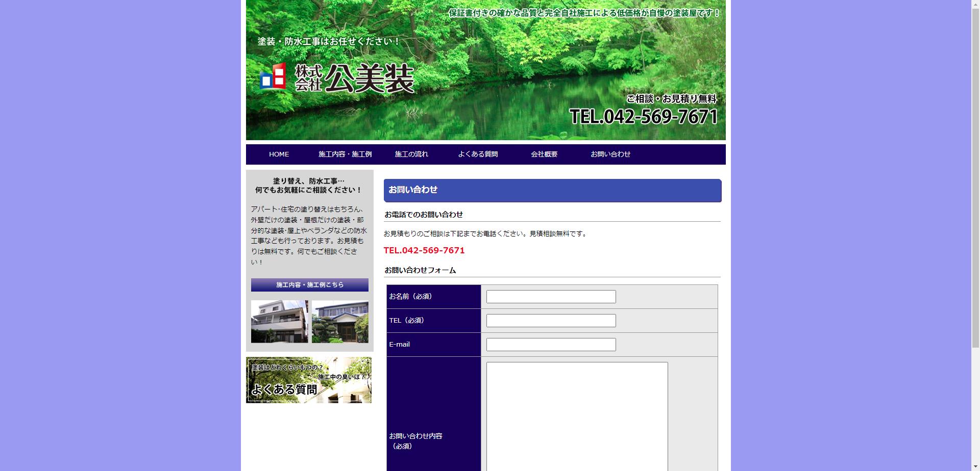Viewport: 980px width, 471px height.
Task: Open the HOME navigation menu item
Action: tap(279, 154)
